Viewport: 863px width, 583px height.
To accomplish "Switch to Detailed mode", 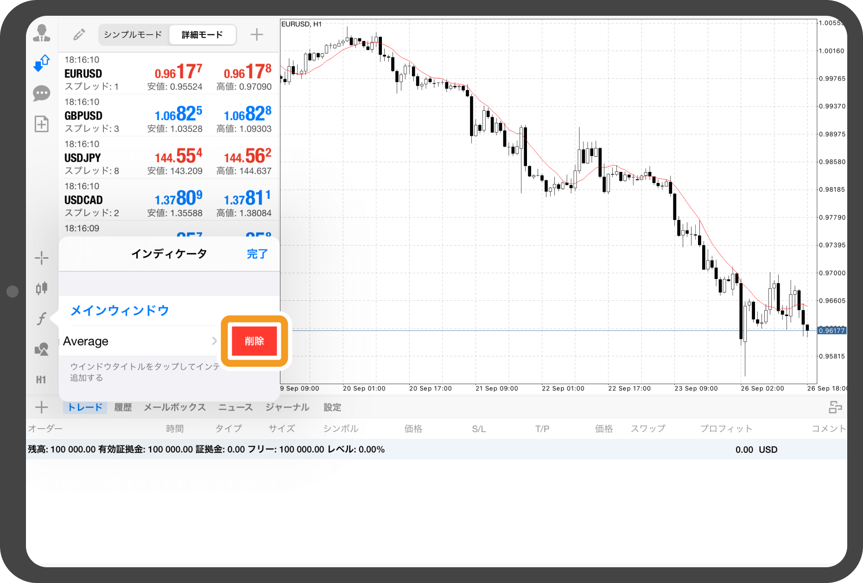I will pos(202,35).
